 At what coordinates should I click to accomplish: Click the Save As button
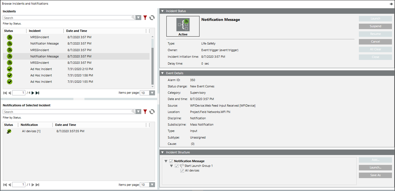coord(375,175)
